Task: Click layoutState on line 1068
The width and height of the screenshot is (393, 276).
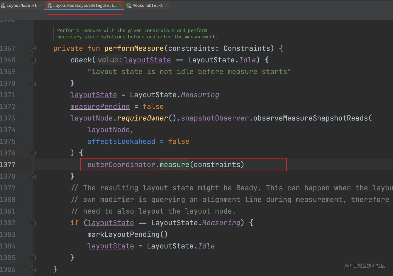Action: tap(147, 60)
